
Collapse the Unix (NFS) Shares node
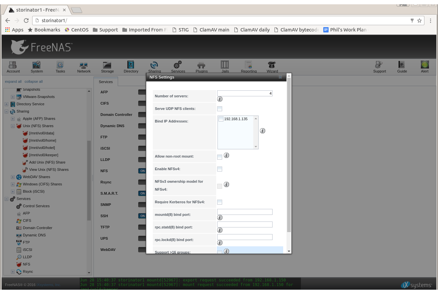pyautogui.click(x=13, y=126)
